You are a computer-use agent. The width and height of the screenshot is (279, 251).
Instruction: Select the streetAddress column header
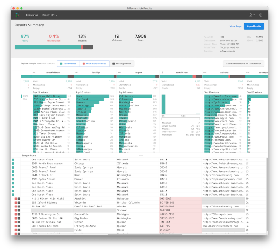[x=53, y=73]
